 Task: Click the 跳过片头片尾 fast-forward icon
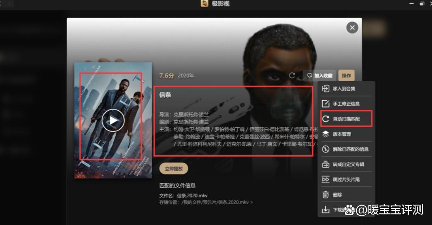[x=326, y=179]
